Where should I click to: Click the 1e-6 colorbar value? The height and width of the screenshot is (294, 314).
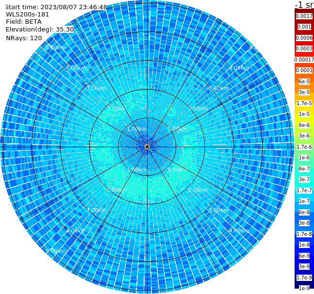304,157
